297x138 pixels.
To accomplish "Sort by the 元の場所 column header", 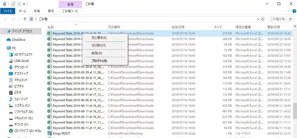I will 138,27.
